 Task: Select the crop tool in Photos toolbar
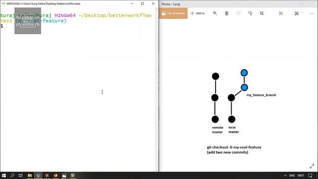[262, 13]
